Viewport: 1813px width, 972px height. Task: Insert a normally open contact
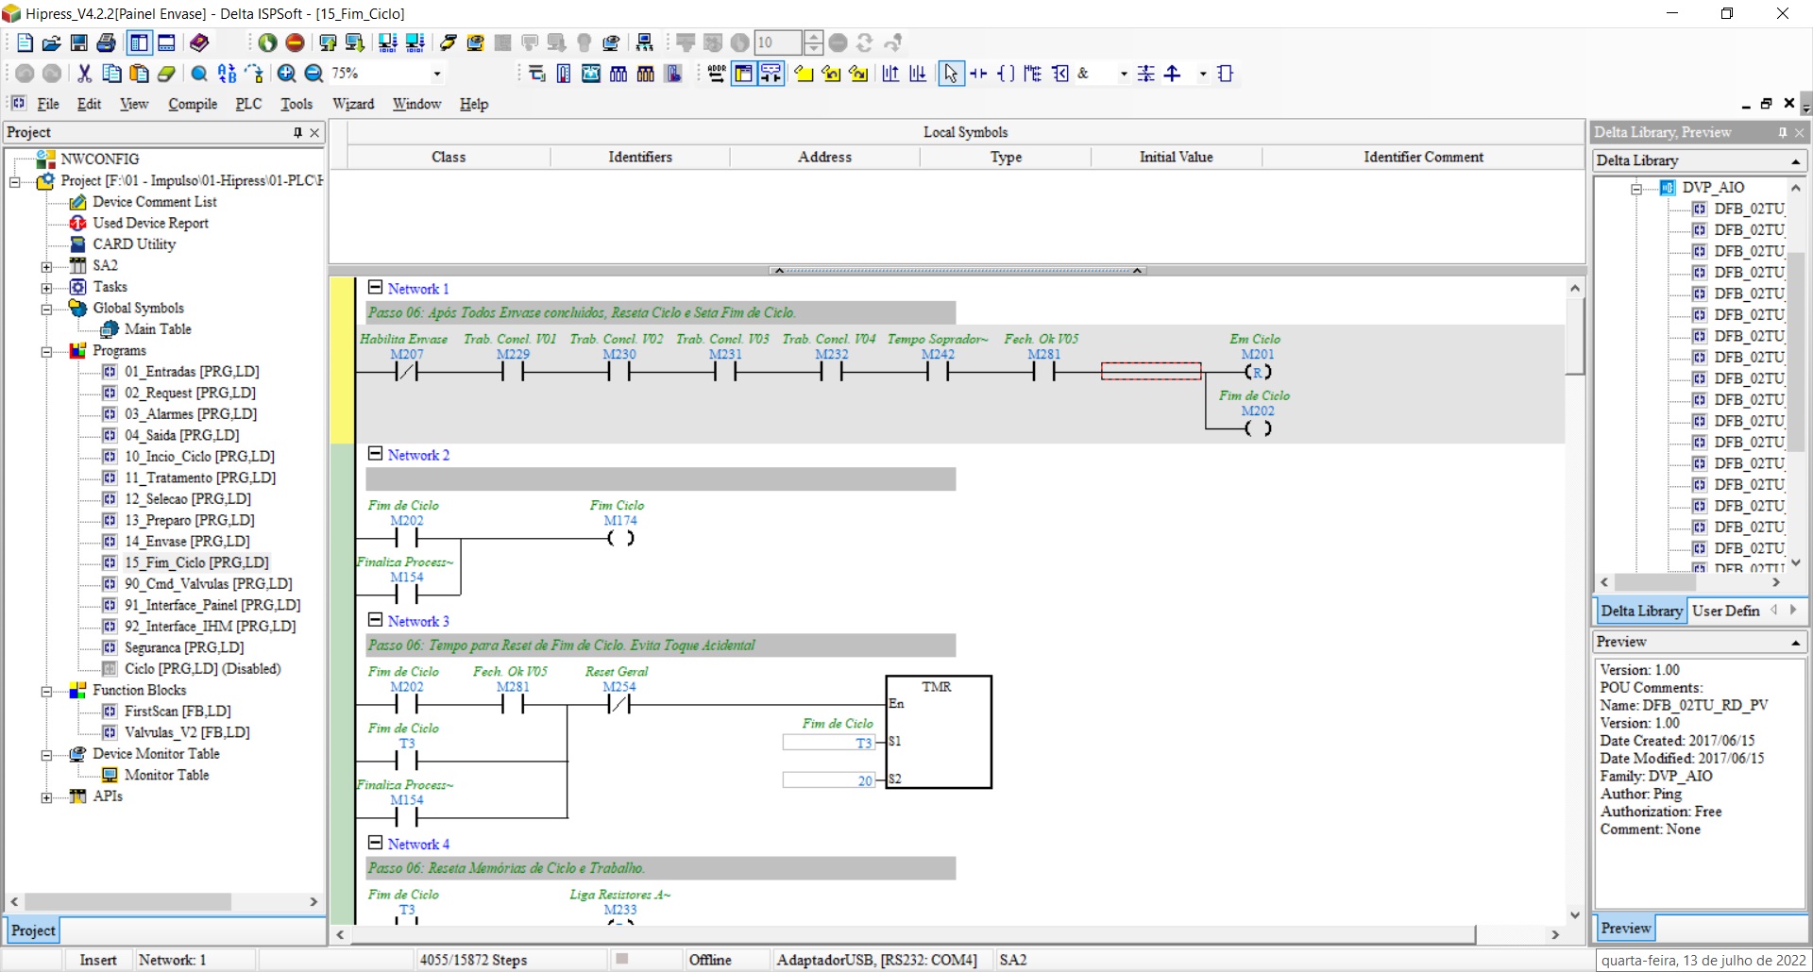click(978, 74)
